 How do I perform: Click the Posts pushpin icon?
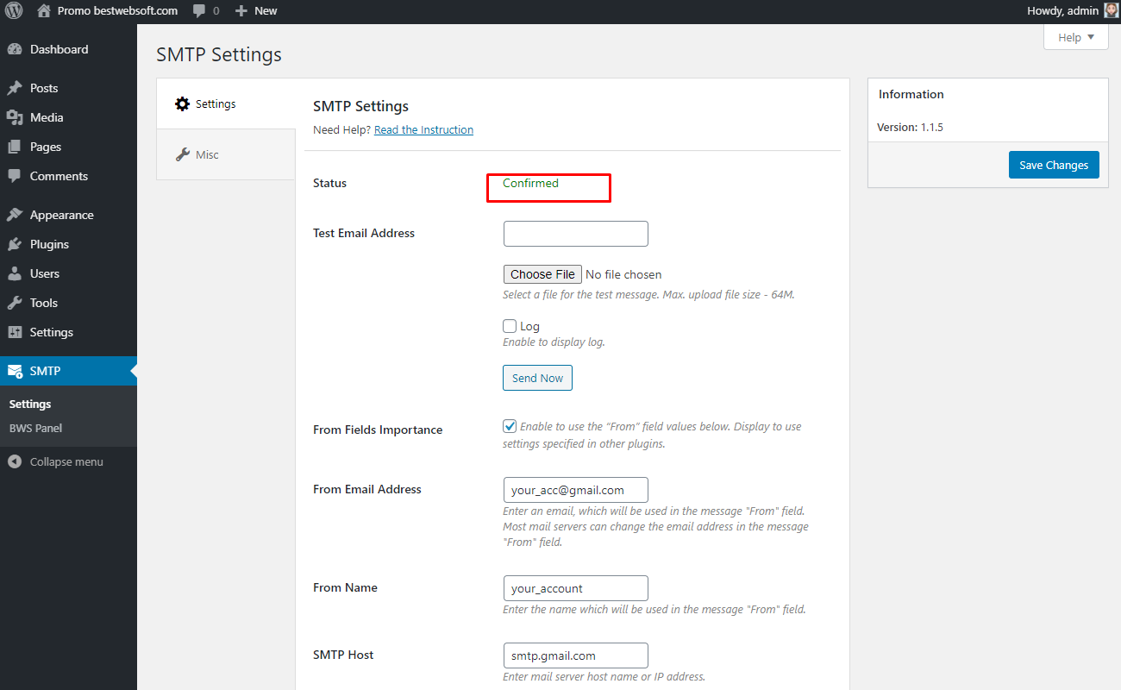click(x=15, y=88)
